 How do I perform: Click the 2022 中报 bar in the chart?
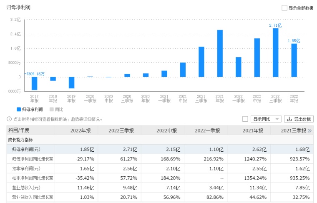pos(257,58)
